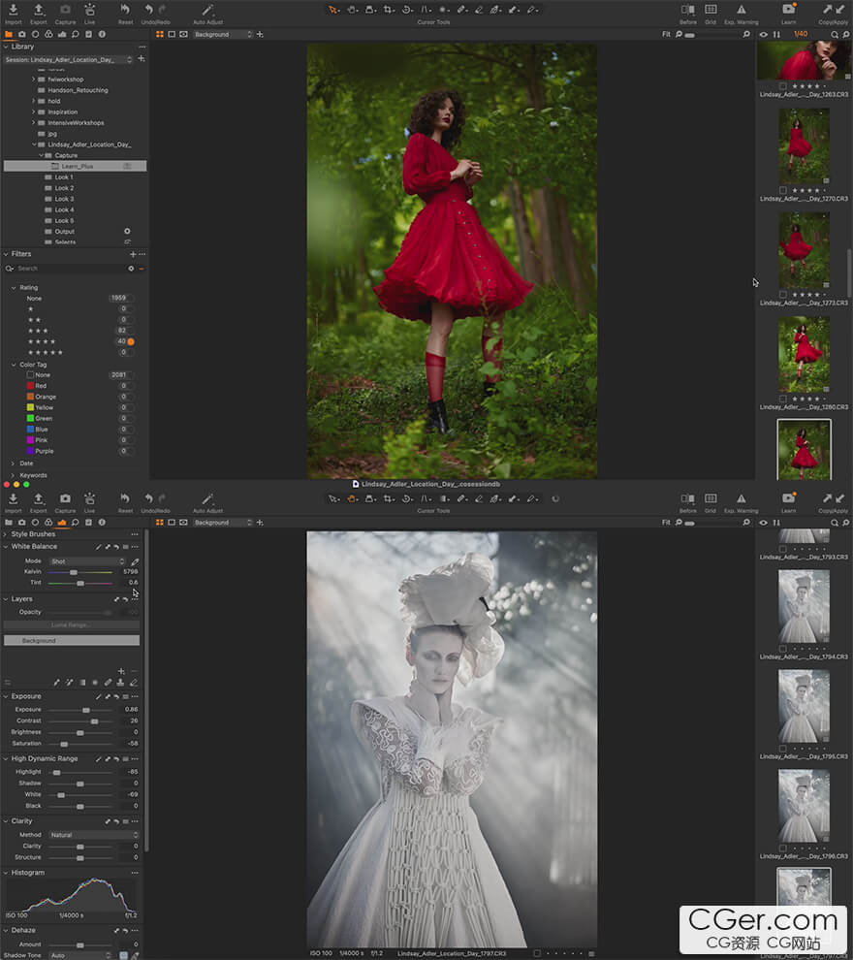Open the Learn panel in top window

788,14
